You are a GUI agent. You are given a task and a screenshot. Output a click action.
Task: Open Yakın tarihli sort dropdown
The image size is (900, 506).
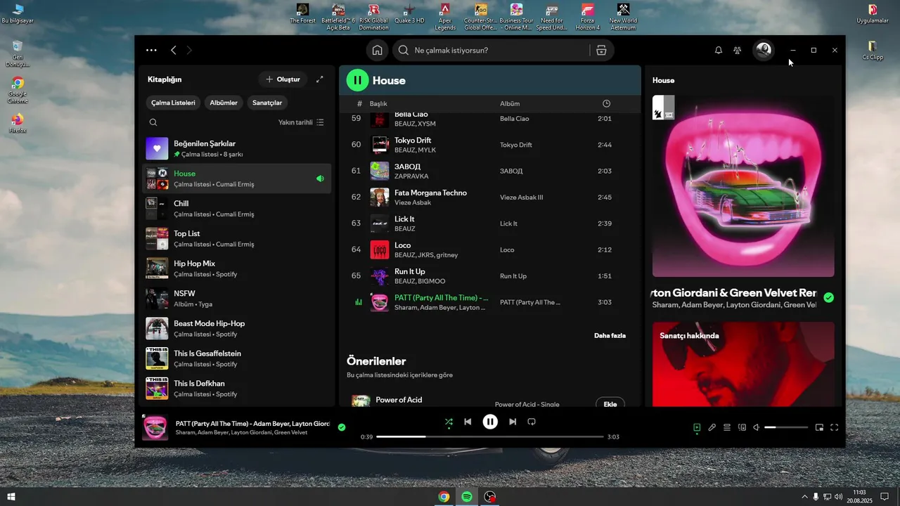pos(301,122)
